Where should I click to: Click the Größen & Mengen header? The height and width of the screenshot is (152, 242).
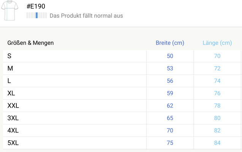30,43
